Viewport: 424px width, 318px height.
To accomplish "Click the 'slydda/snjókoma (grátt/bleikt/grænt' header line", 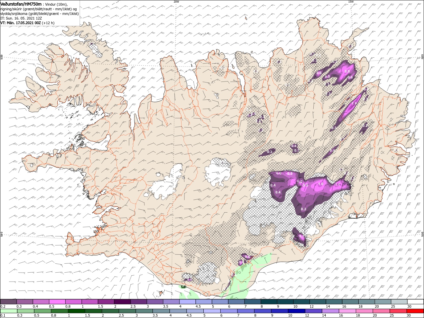I will click(x=39, y=14).
